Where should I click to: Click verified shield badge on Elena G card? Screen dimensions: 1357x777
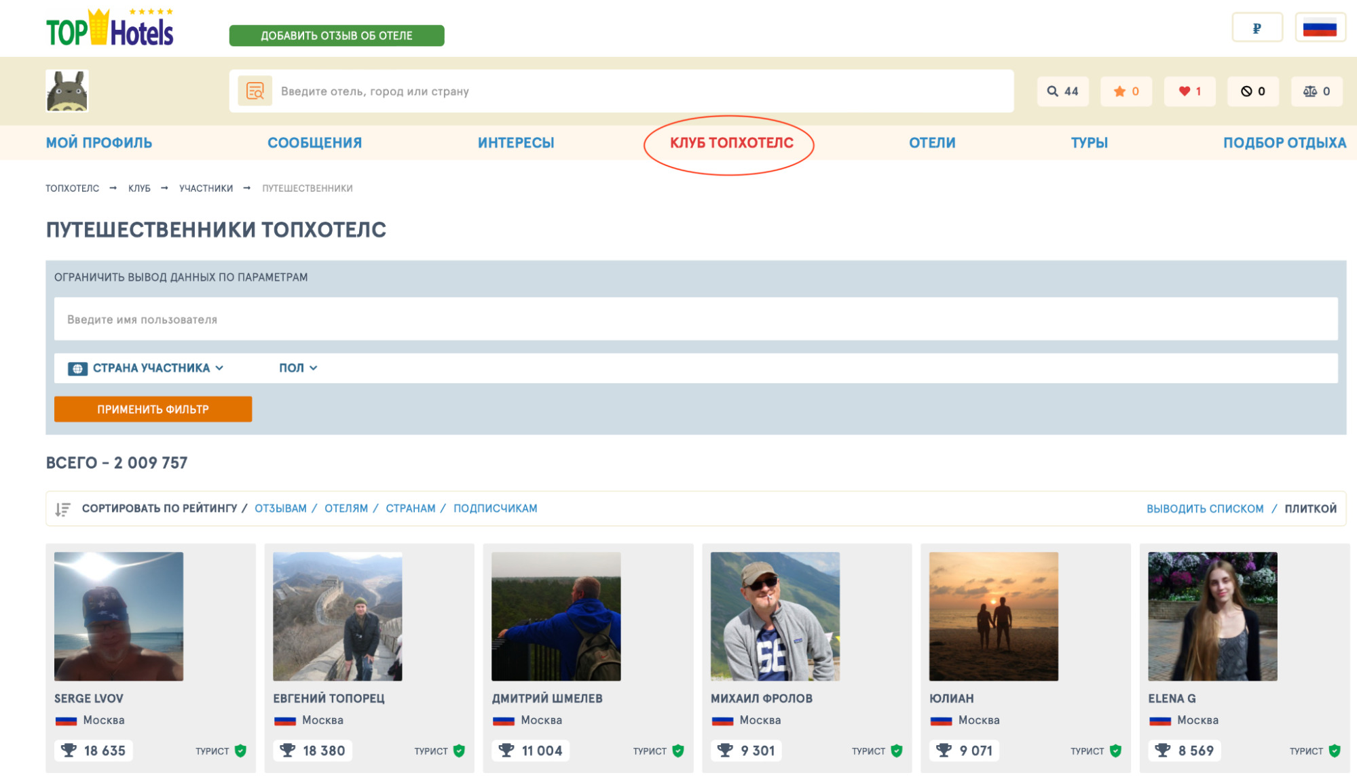click(1334, 751)
